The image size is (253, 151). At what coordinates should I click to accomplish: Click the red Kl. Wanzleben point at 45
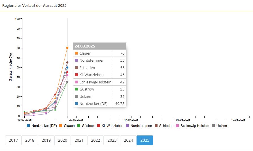67,72
